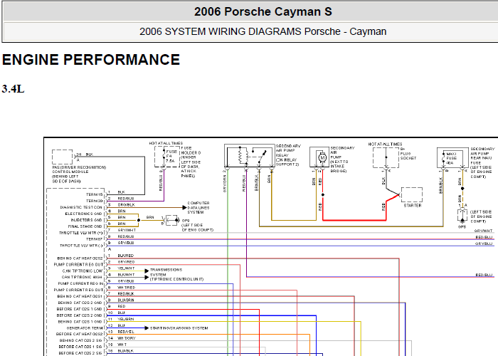Click the 'BLK/RED' wire color label
The height and width of the screenshot is (356, 498).
(125, 256)
